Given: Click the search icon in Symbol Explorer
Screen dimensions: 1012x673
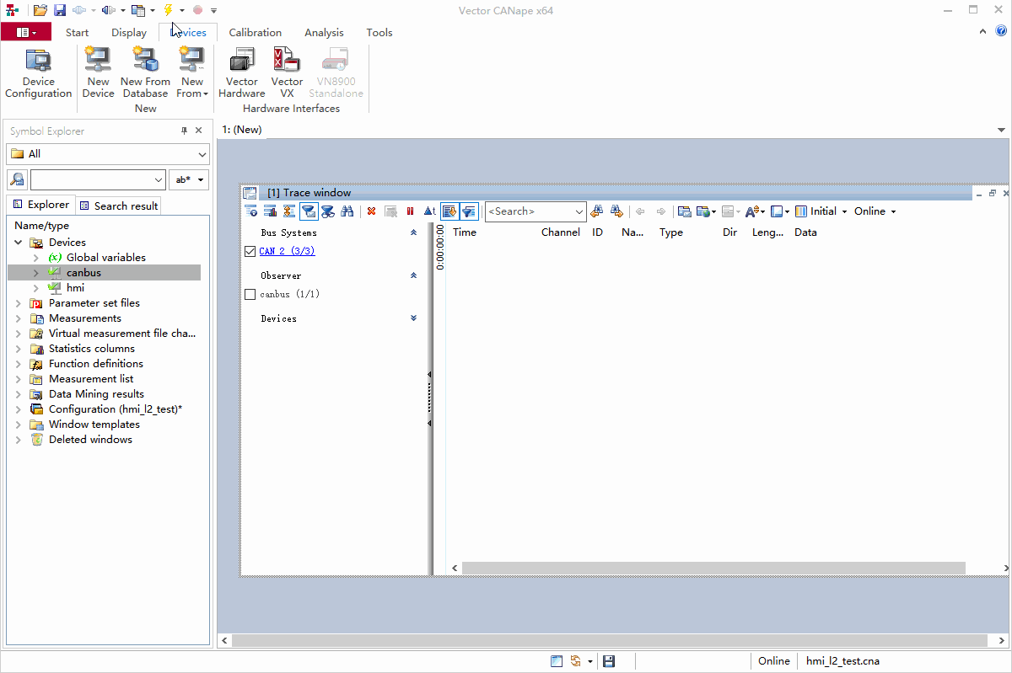Looking at the screenshot, I should (x=17, y=179).
